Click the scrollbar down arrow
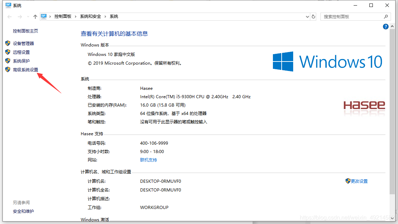 pos(392,218)
